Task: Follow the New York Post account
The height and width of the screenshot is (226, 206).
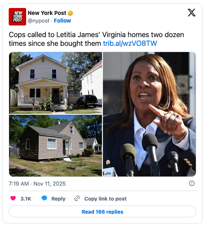Action: 62,21
